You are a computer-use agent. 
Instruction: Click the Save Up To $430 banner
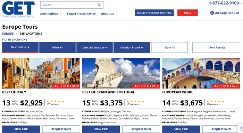coord(66,86)
